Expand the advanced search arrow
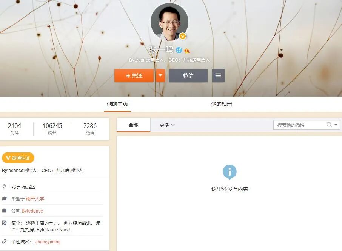This screenshot has height=251, width=342. pos(336,125)
